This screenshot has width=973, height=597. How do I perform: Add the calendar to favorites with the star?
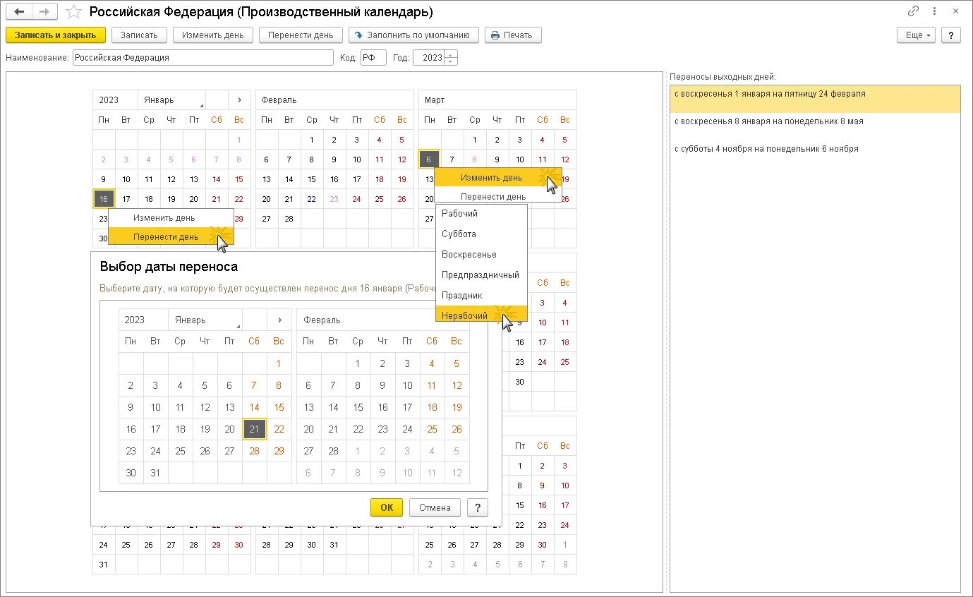[73, 12]
